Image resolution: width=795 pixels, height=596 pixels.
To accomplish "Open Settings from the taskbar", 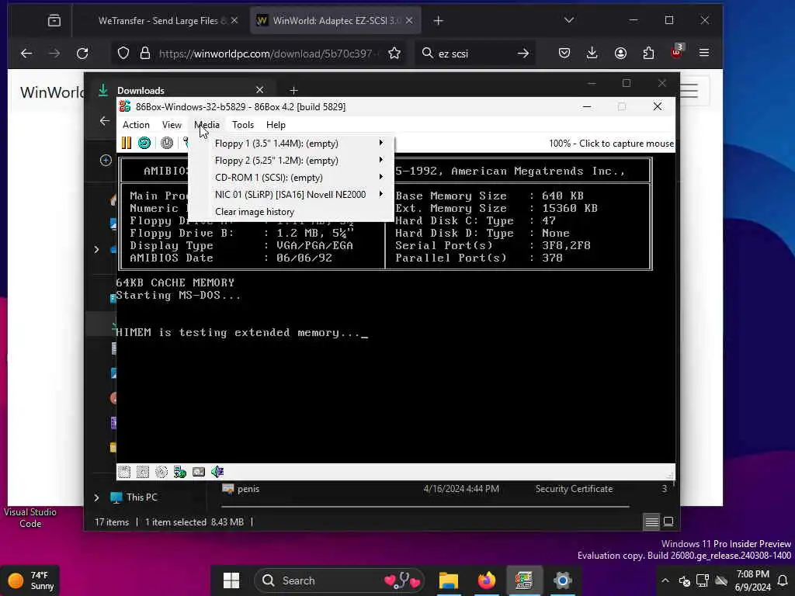I will click(562, 580).
